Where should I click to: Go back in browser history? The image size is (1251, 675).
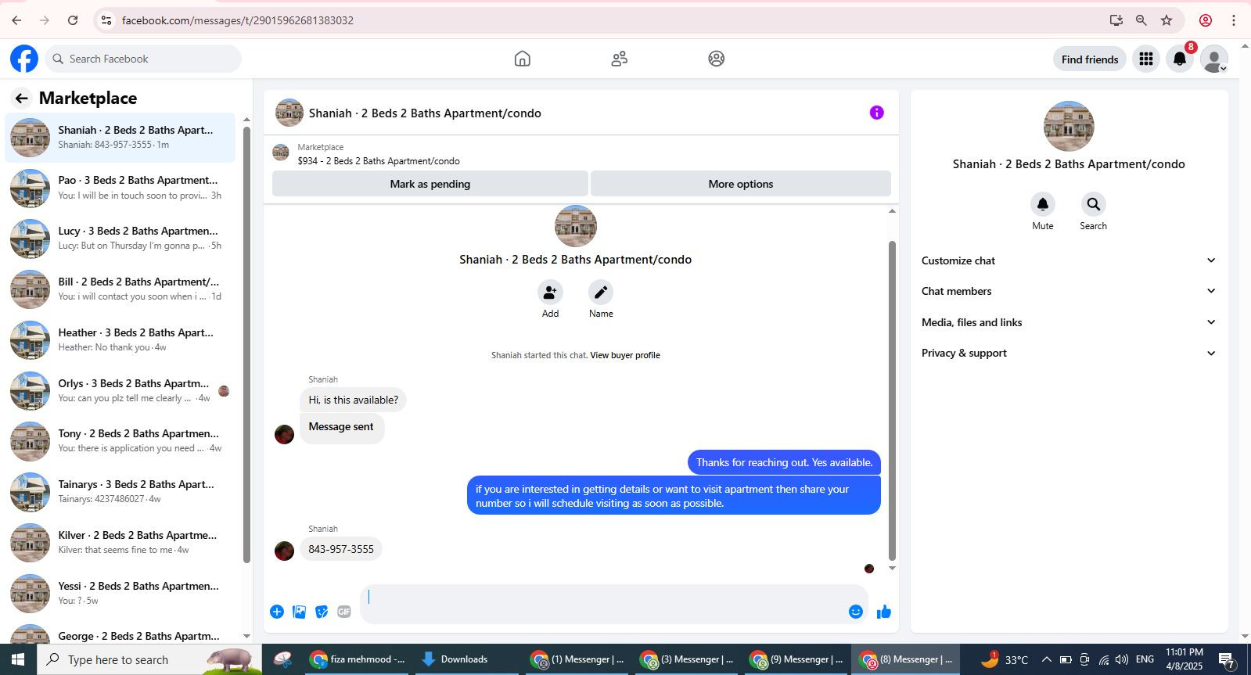click(x=16, y=20)
